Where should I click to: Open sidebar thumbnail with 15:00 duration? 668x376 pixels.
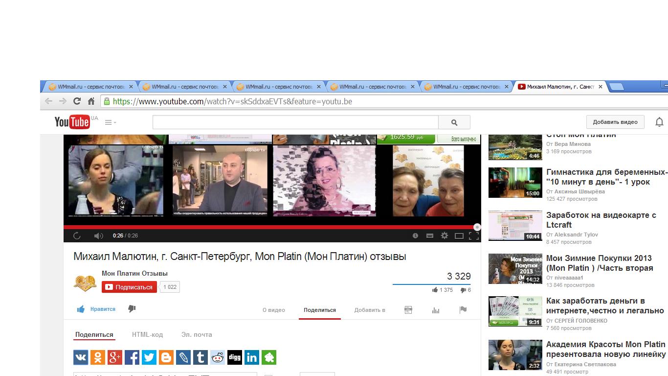click(515, 183)
